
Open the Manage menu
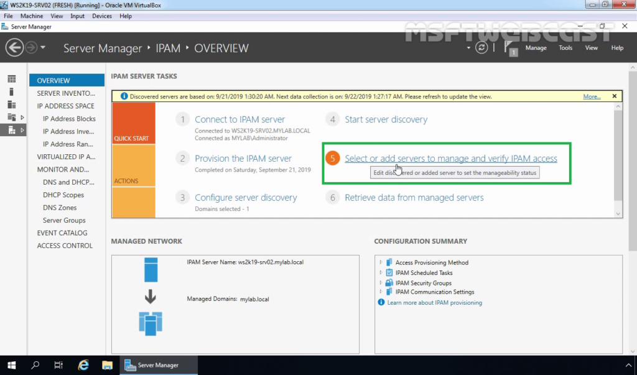[x=536, y=48]
